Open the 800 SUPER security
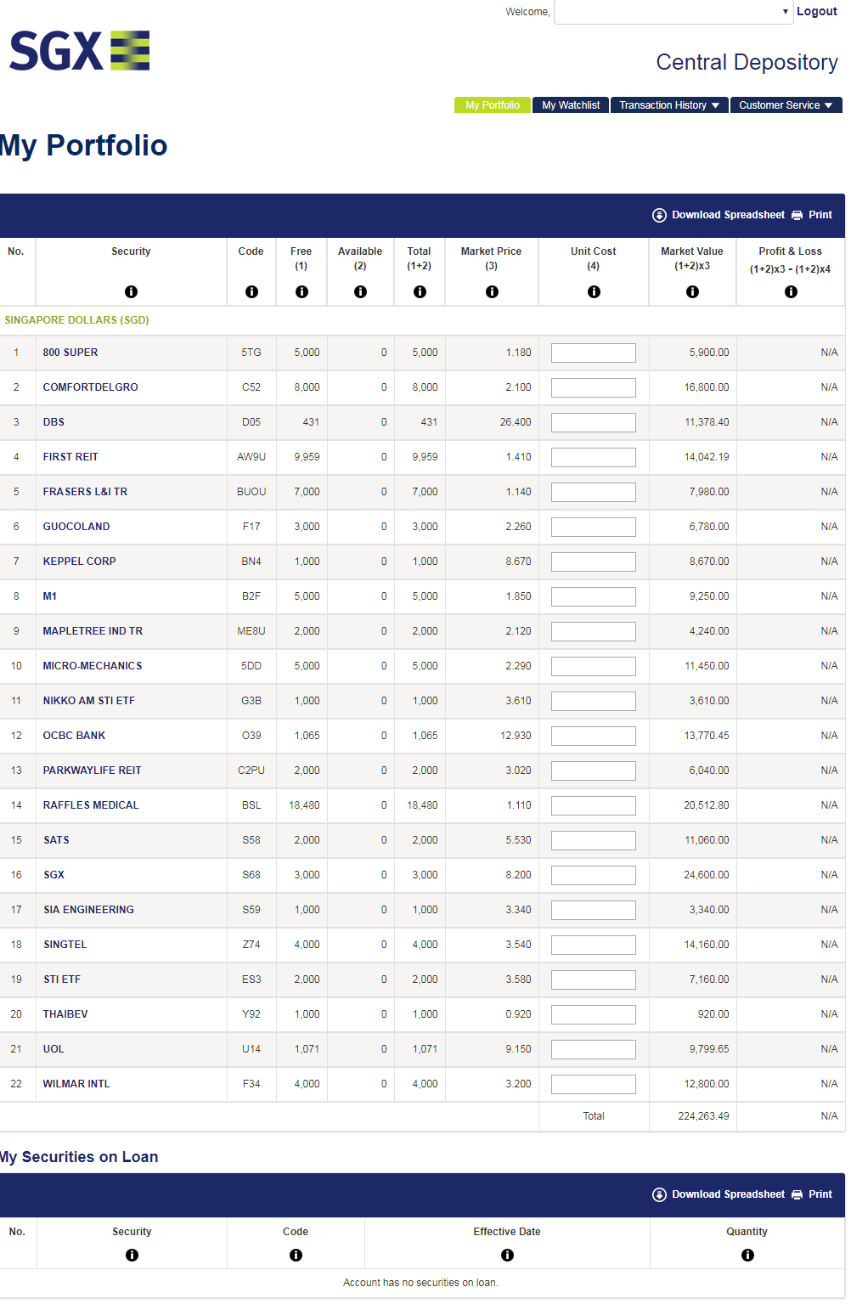This screenshot has height=1304, width=851. click(70, 353)
